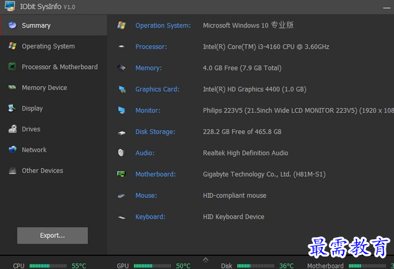Click the blue monitor icon in Monitor row

tap(122, 110)
